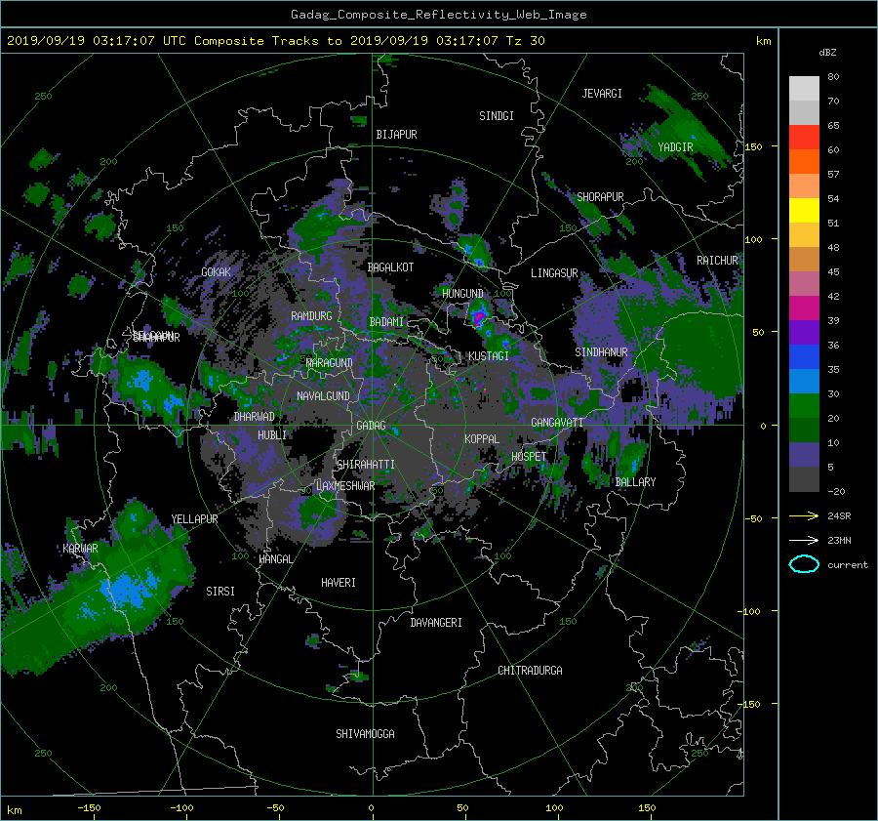The height and width of the screenshot is (821, 878).
Task: Click the HANGAL city label
Action: (276, 559)
